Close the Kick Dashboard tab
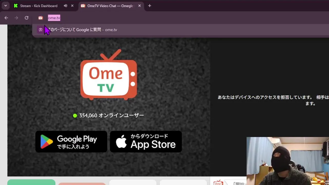This screenshot has height=185, width=329. click(72, 6)
